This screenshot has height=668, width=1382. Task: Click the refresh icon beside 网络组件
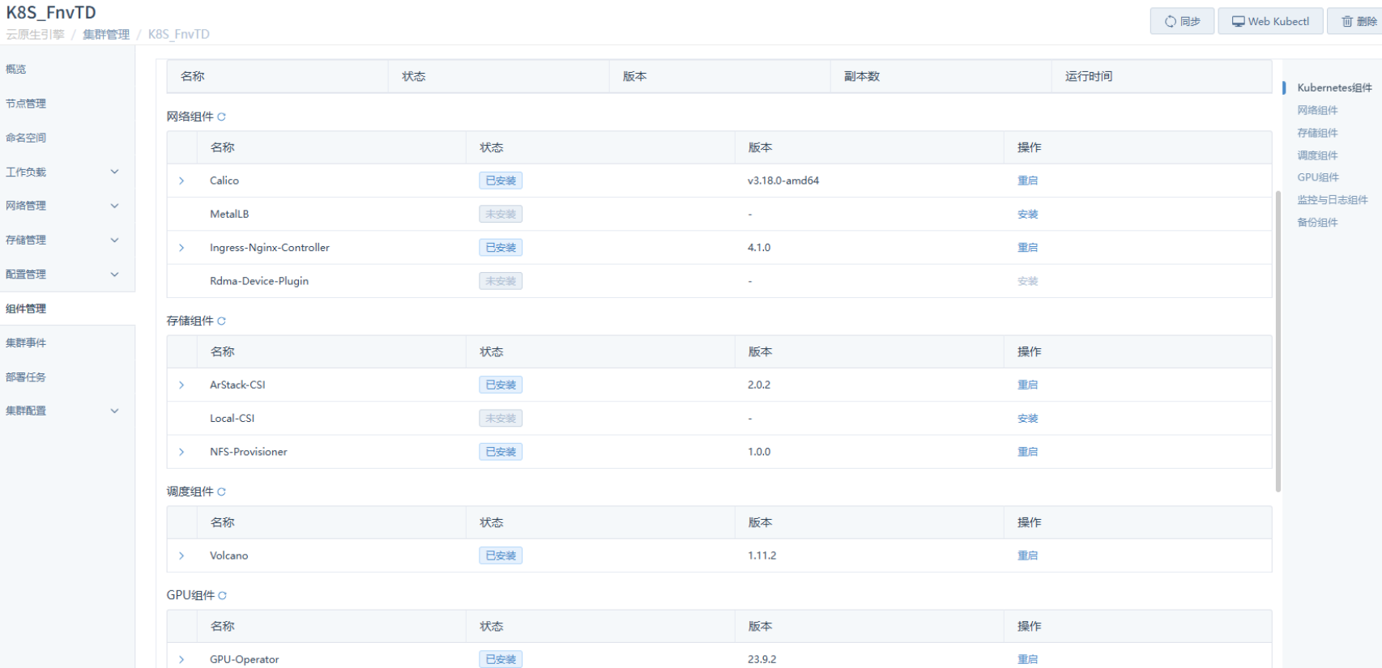(x=221, y=117)
